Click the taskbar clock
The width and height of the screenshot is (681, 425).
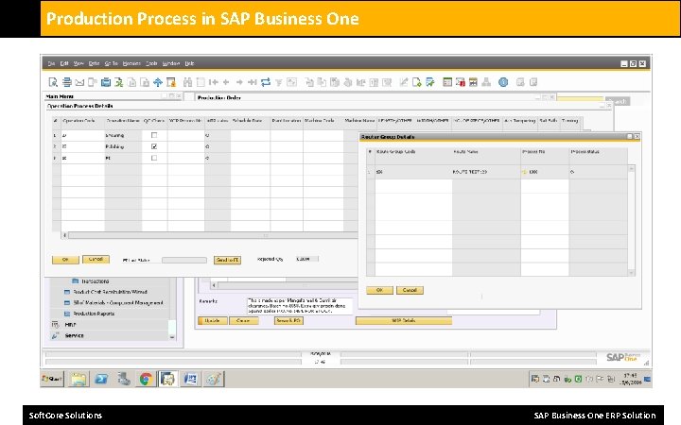(630, 379)
